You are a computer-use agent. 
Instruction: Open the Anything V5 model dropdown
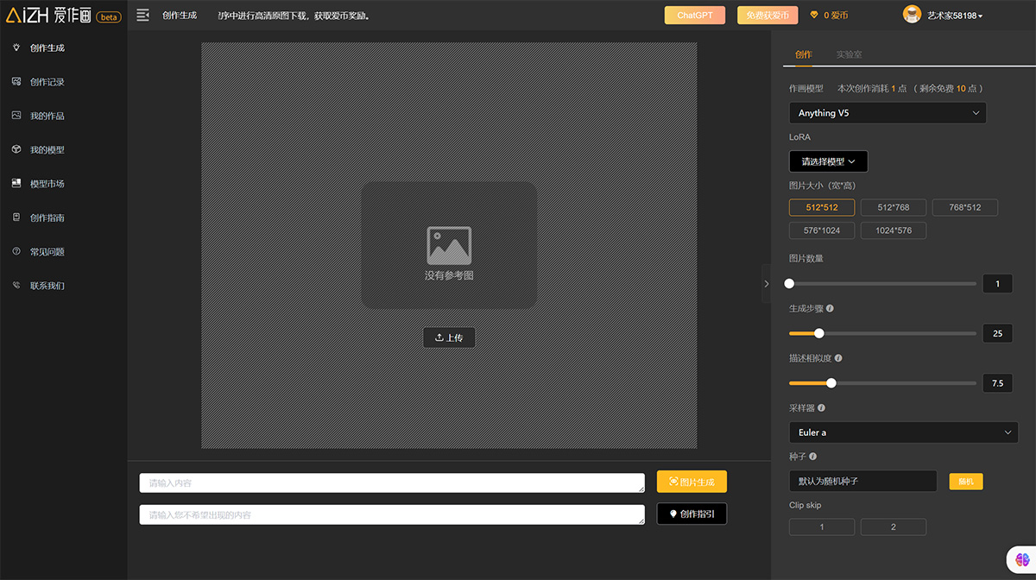point(887,113)
